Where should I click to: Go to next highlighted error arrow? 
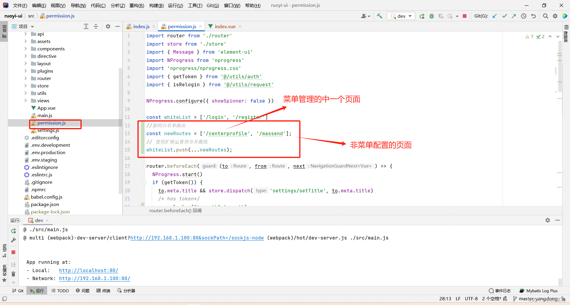pos(558,36)
